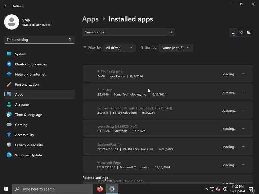Screen dimensions: 259x194
Task: Switch to list view layout icon
Action: tap(233, 32)
